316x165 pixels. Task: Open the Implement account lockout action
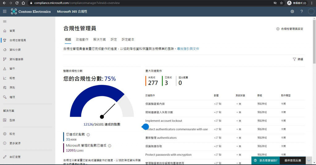[x=164, y=121]
